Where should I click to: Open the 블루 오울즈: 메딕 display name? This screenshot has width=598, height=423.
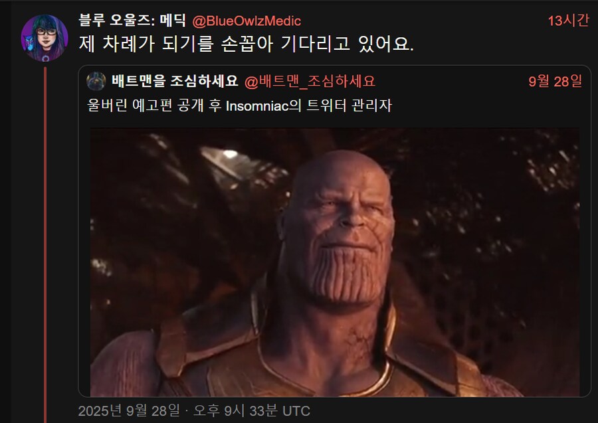point(132,21)
